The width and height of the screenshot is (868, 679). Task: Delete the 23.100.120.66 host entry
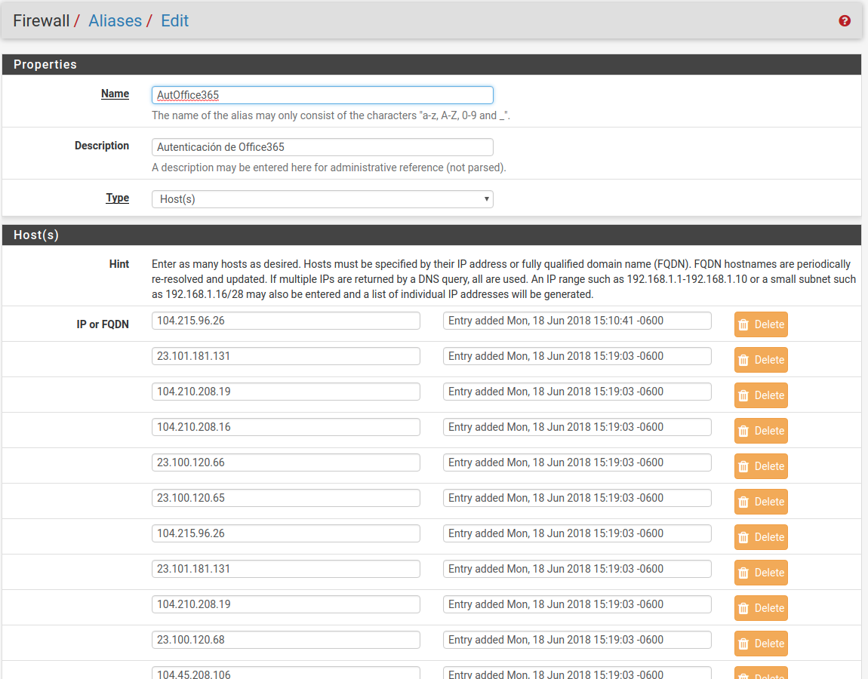pos(761,466)
